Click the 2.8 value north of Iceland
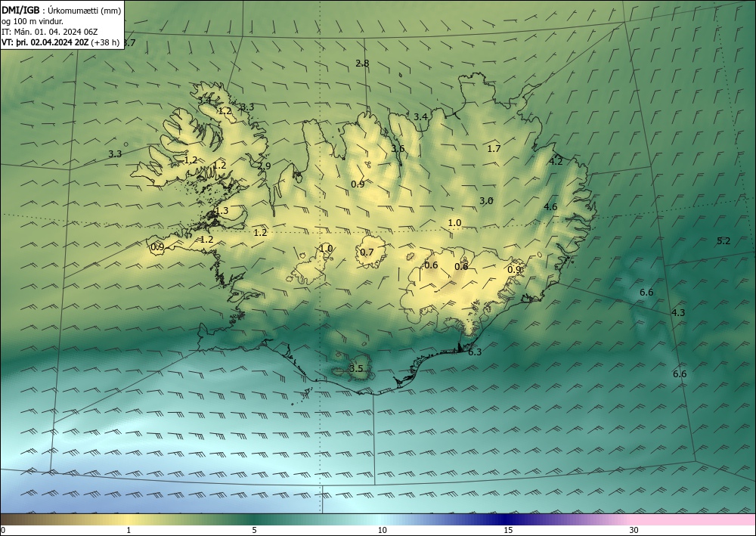This screenshot has height=536, width=756. click(x=362, y=64)
